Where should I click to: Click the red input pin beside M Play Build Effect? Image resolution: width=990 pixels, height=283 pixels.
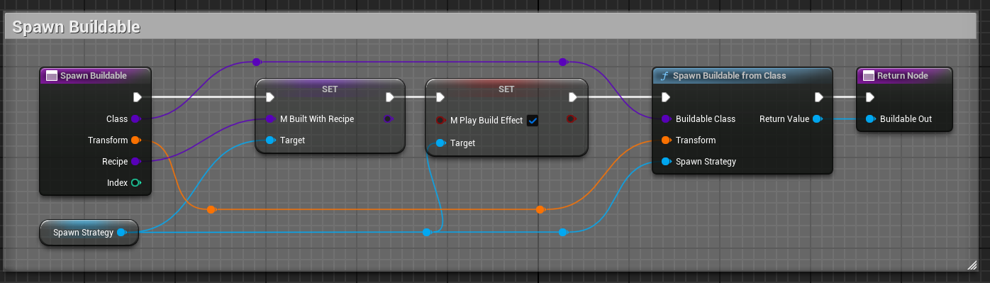pyautogui.click(x=440, y=121)
